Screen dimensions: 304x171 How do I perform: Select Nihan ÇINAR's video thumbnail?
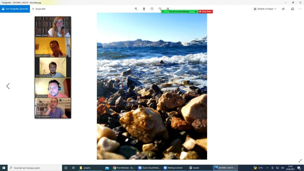[x=53, y=27]
